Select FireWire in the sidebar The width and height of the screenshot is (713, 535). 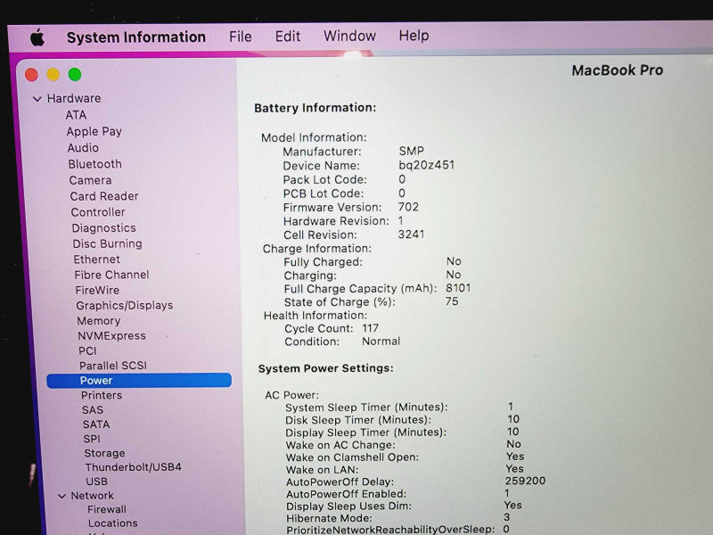click(97, 291)
